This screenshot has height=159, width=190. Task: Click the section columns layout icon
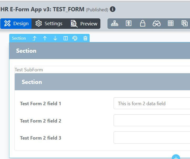tap(66, 38)
